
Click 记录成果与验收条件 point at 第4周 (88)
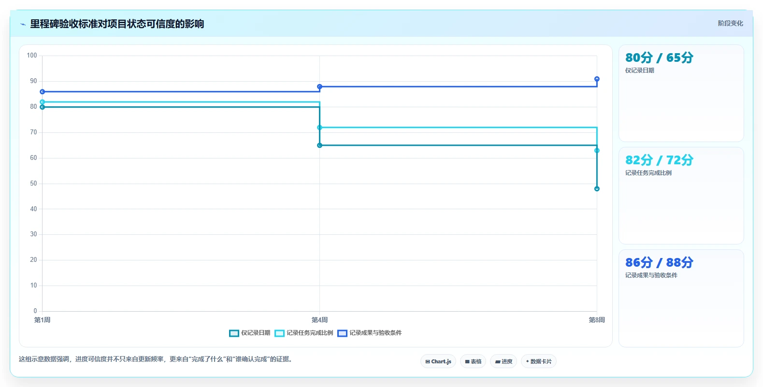(x=319, y=86)
